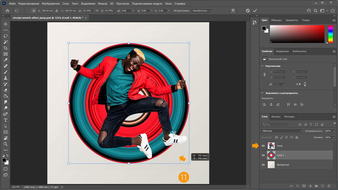
Task: Toggle lock position icon
Action: tap(287, 137)
